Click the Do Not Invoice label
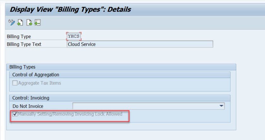Screen dimensions: 265x140 point(28,106)
